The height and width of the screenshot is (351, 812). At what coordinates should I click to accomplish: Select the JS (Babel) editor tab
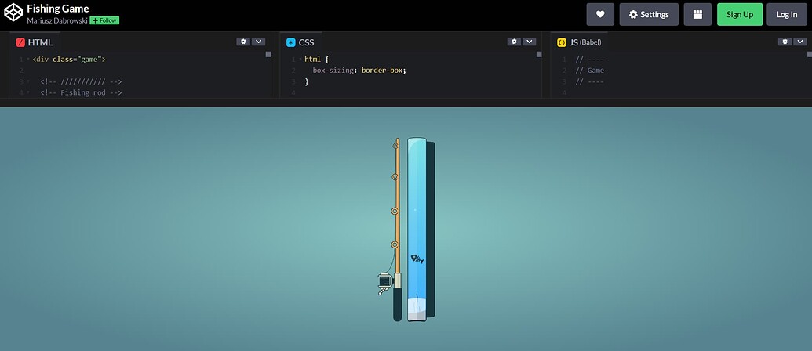coord(579,42)
